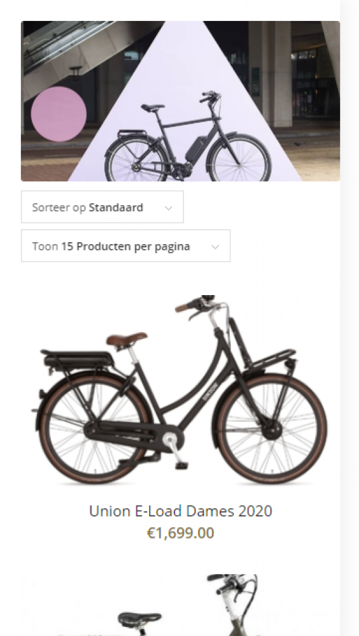Click the brown saddle of the Union bike
Image resolution: width=359 pixels, height=636 pixels.
coord(127,339)
